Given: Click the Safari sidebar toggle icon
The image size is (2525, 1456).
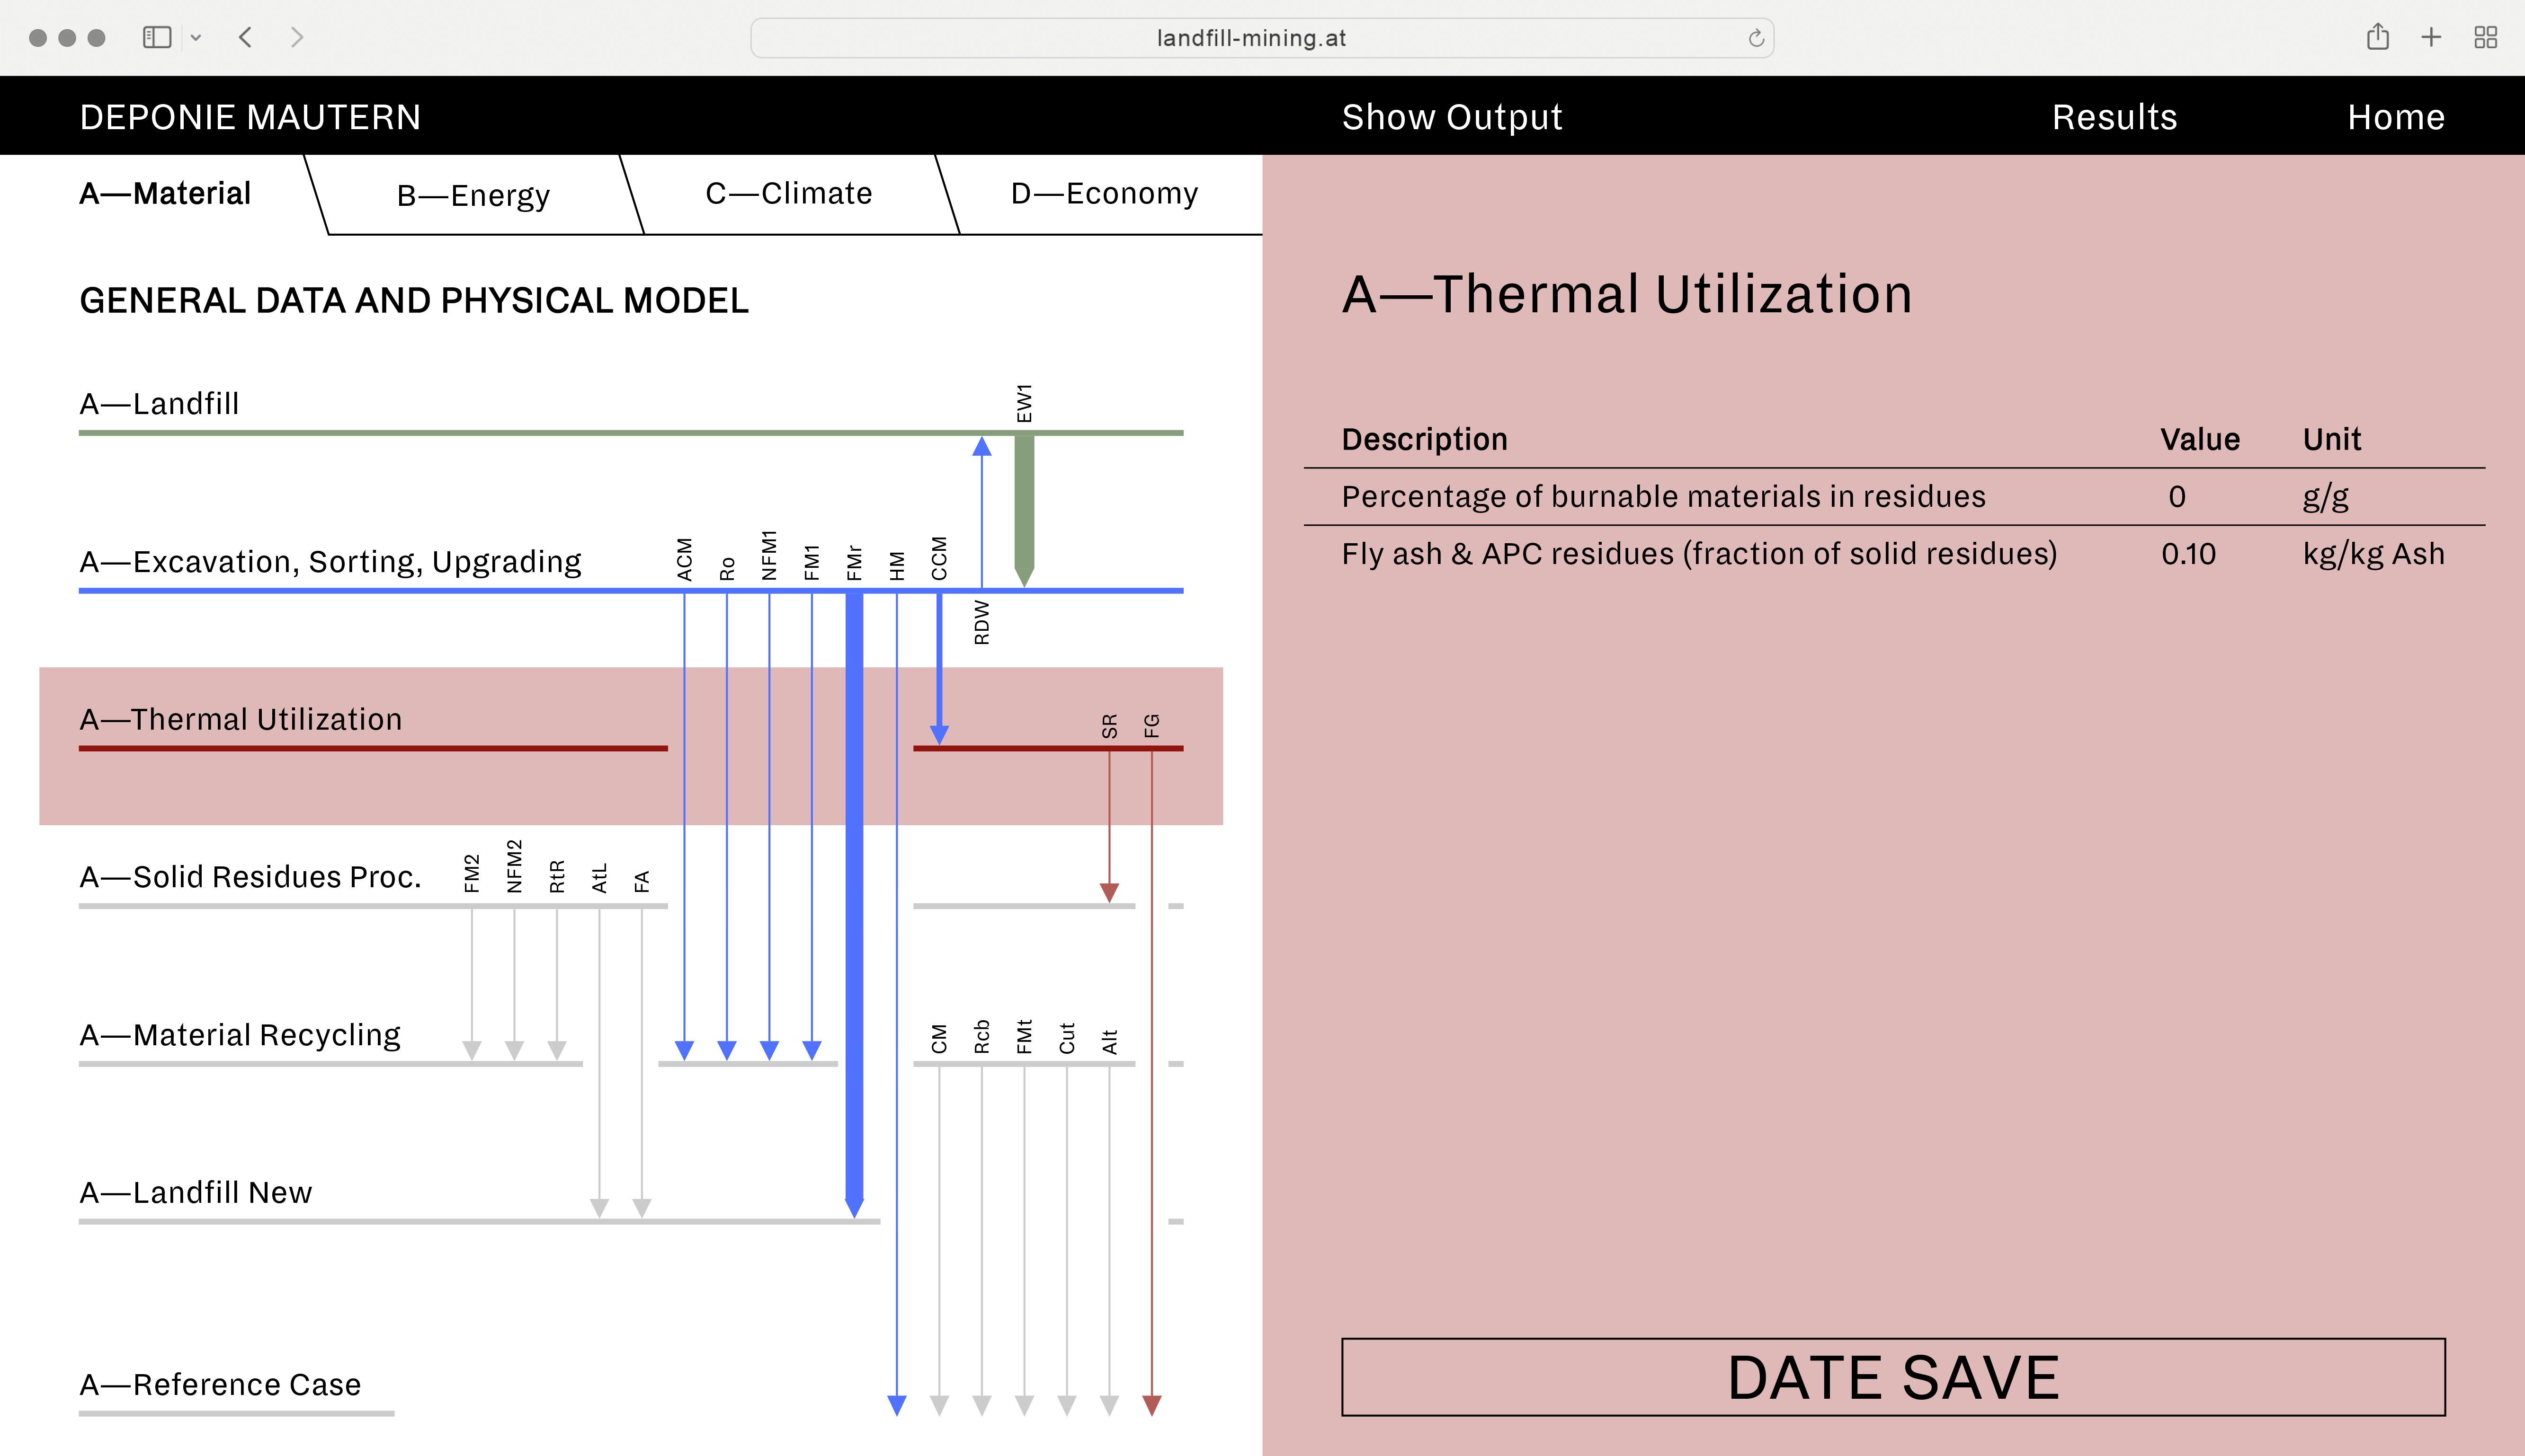Looking at the screenshot, I should 157,38.
